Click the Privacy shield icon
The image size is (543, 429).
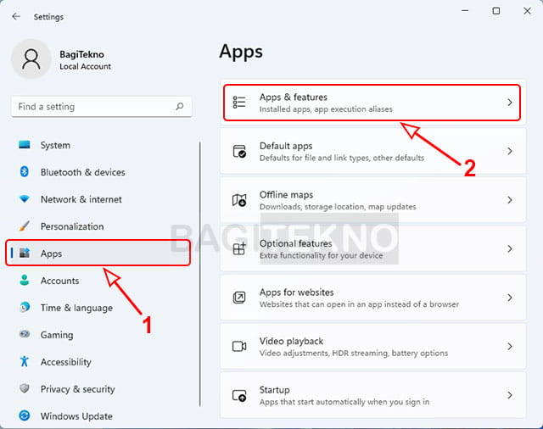[x=25, y=388]
